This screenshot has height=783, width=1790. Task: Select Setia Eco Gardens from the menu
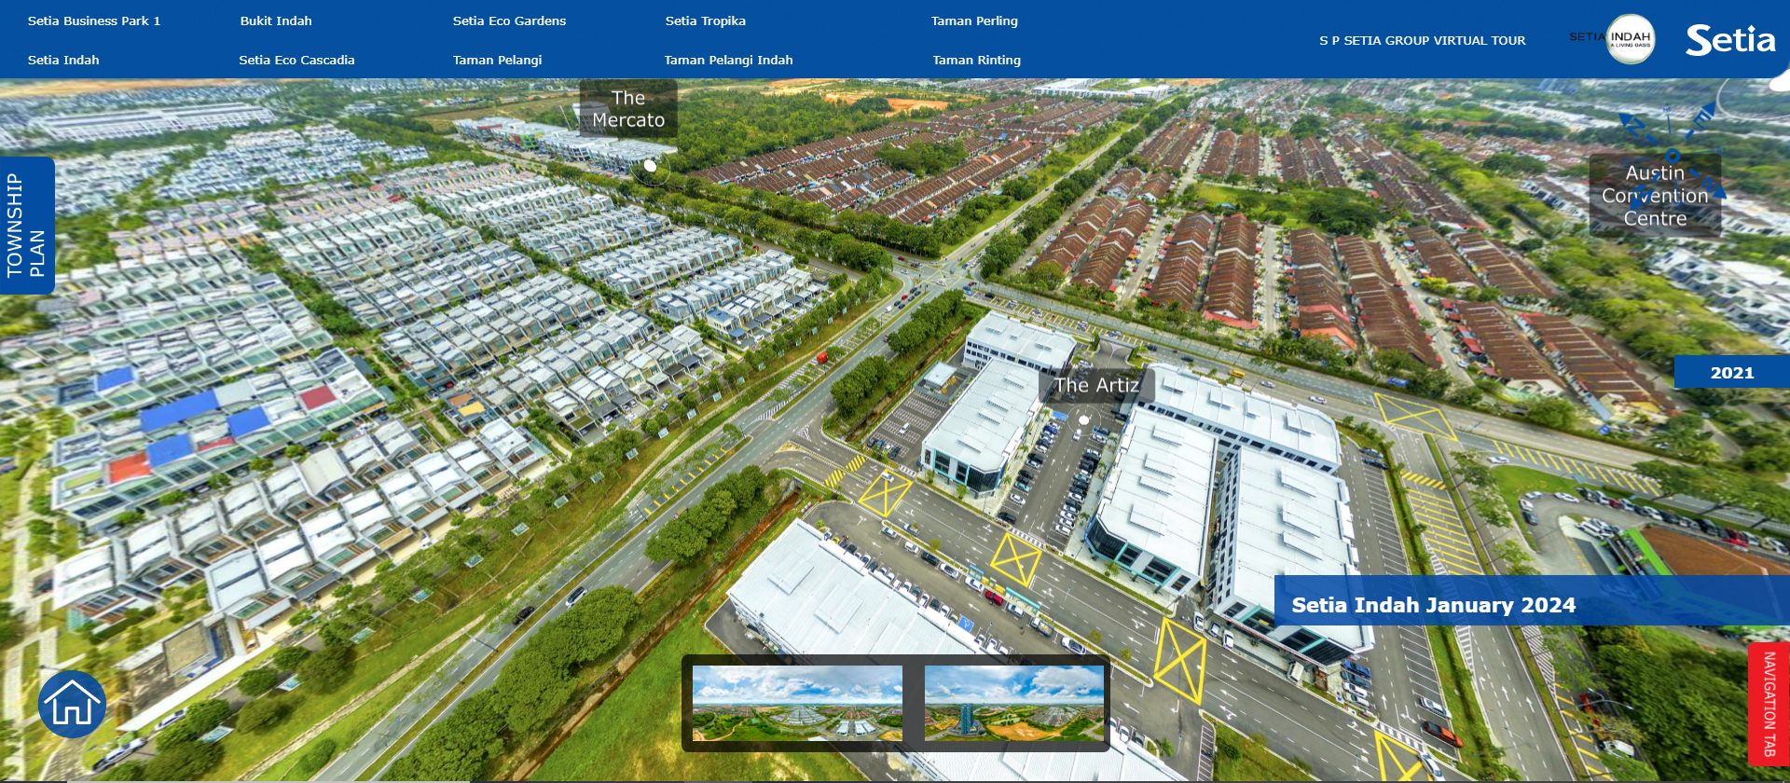coord(509,21)
